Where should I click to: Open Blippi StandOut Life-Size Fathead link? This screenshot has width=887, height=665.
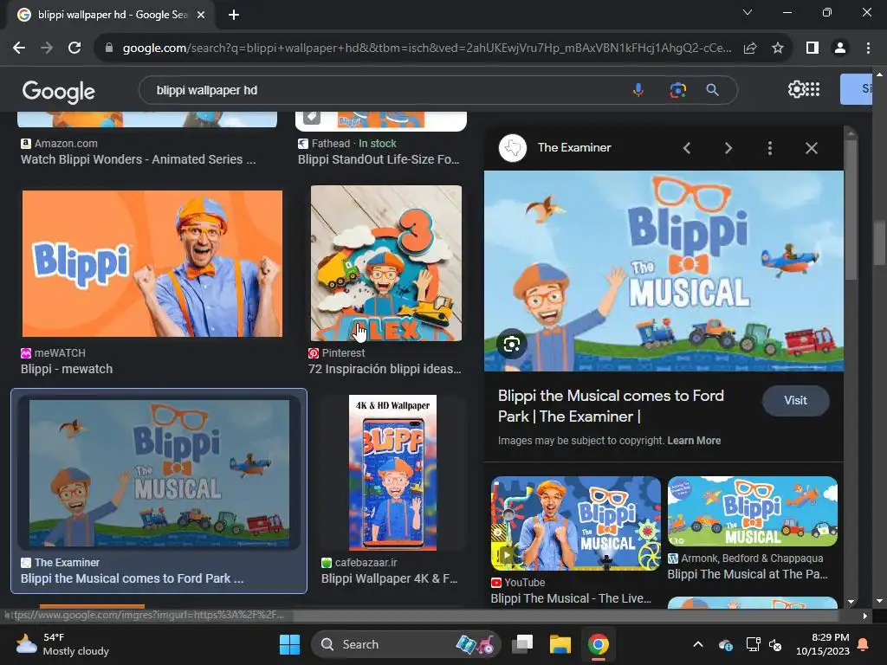point(379,159)
